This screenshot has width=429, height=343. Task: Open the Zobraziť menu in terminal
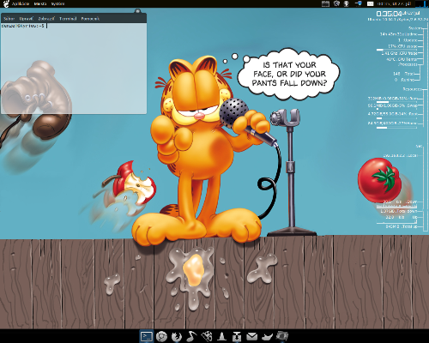point(46,19)
